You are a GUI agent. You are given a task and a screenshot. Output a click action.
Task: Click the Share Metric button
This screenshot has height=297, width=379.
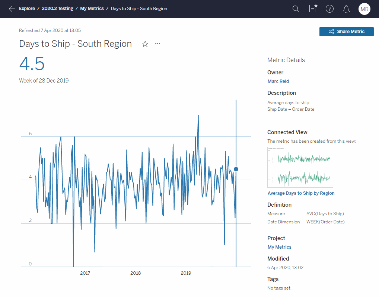346,32
